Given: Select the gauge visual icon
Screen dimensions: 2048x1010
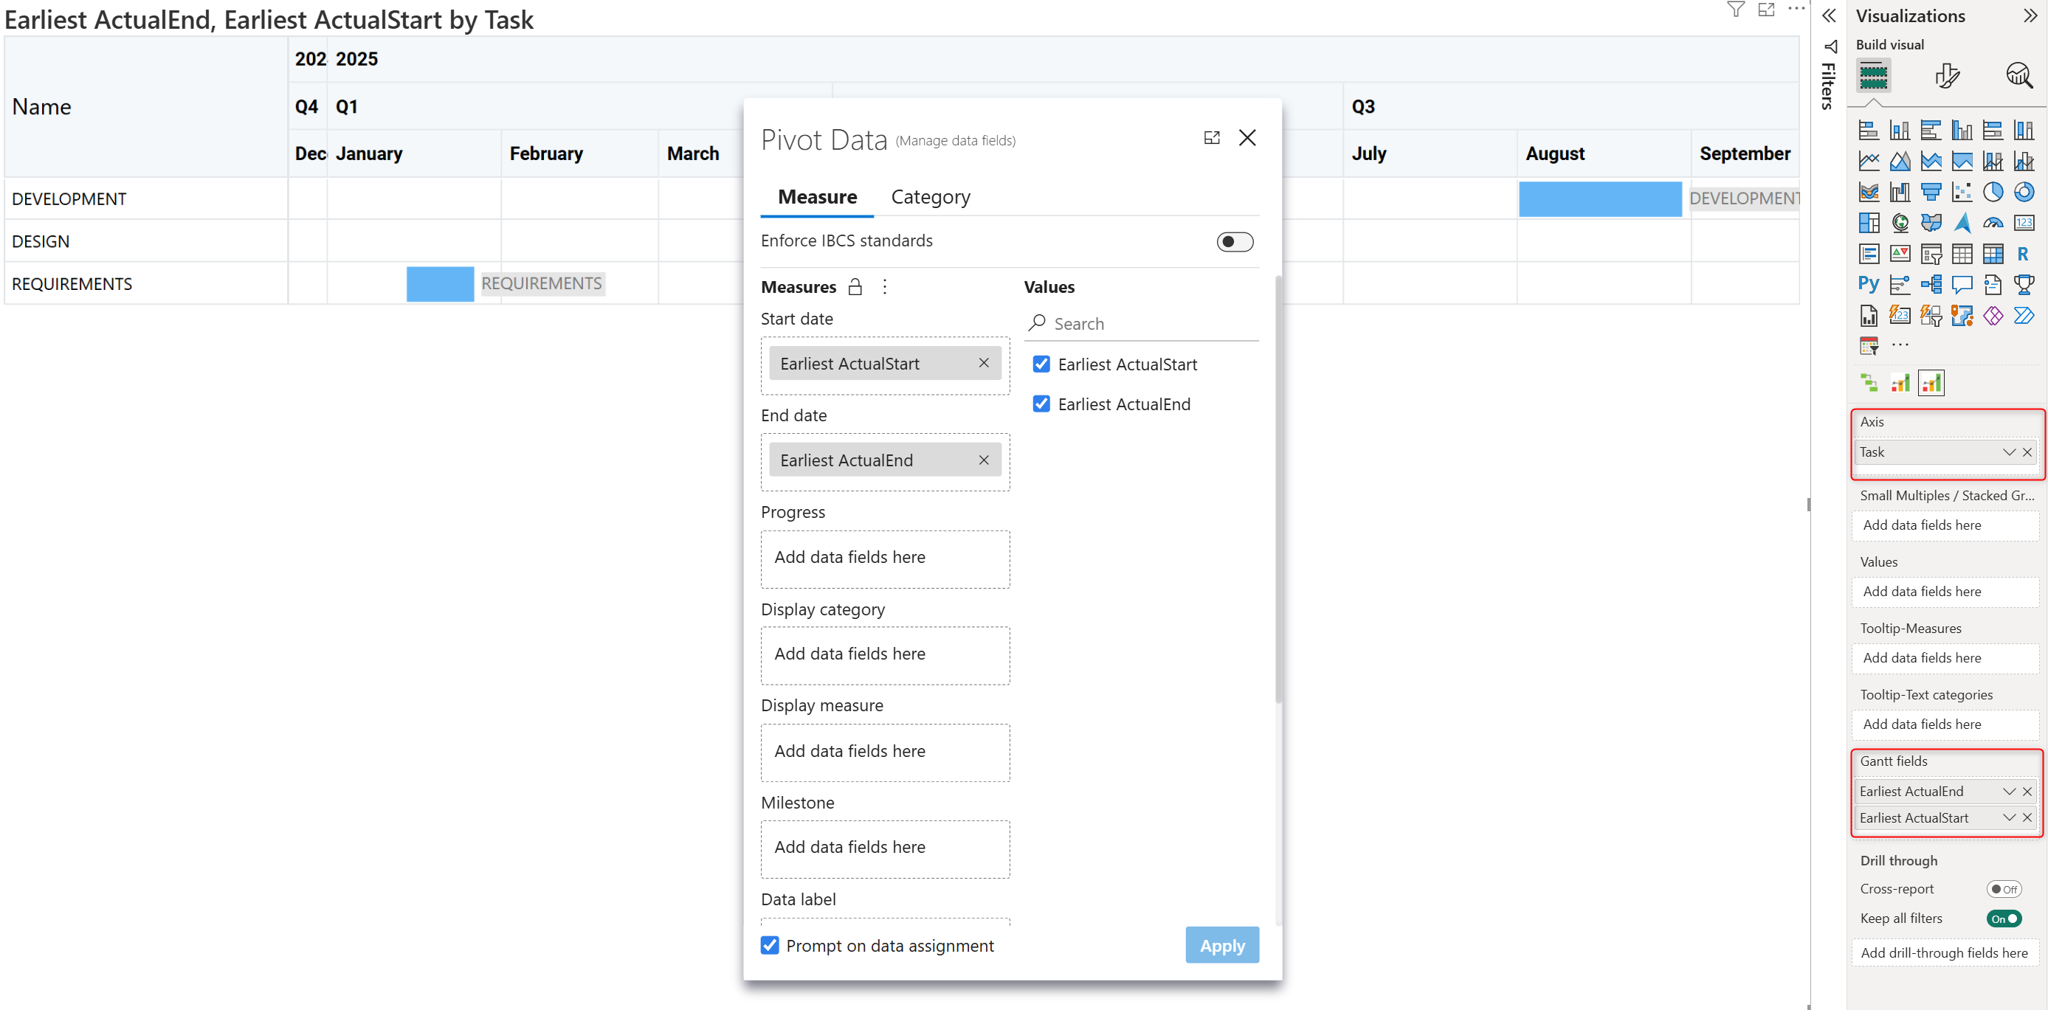Looking at the screenshot, I should tap(1993, 223).
